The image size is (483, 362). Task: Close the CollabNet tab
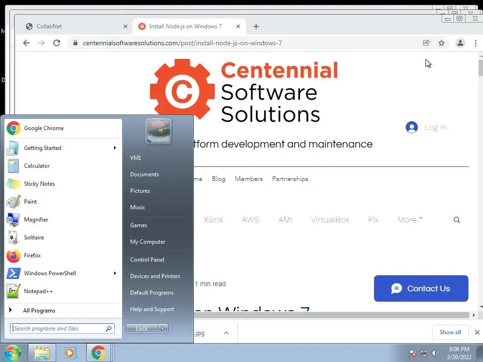coord(125,26)
